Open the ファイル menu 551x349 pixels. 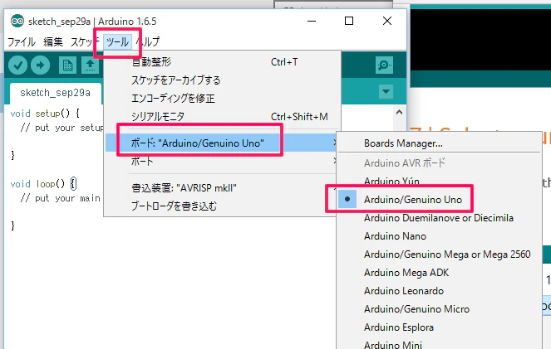(x=22, y=42)
